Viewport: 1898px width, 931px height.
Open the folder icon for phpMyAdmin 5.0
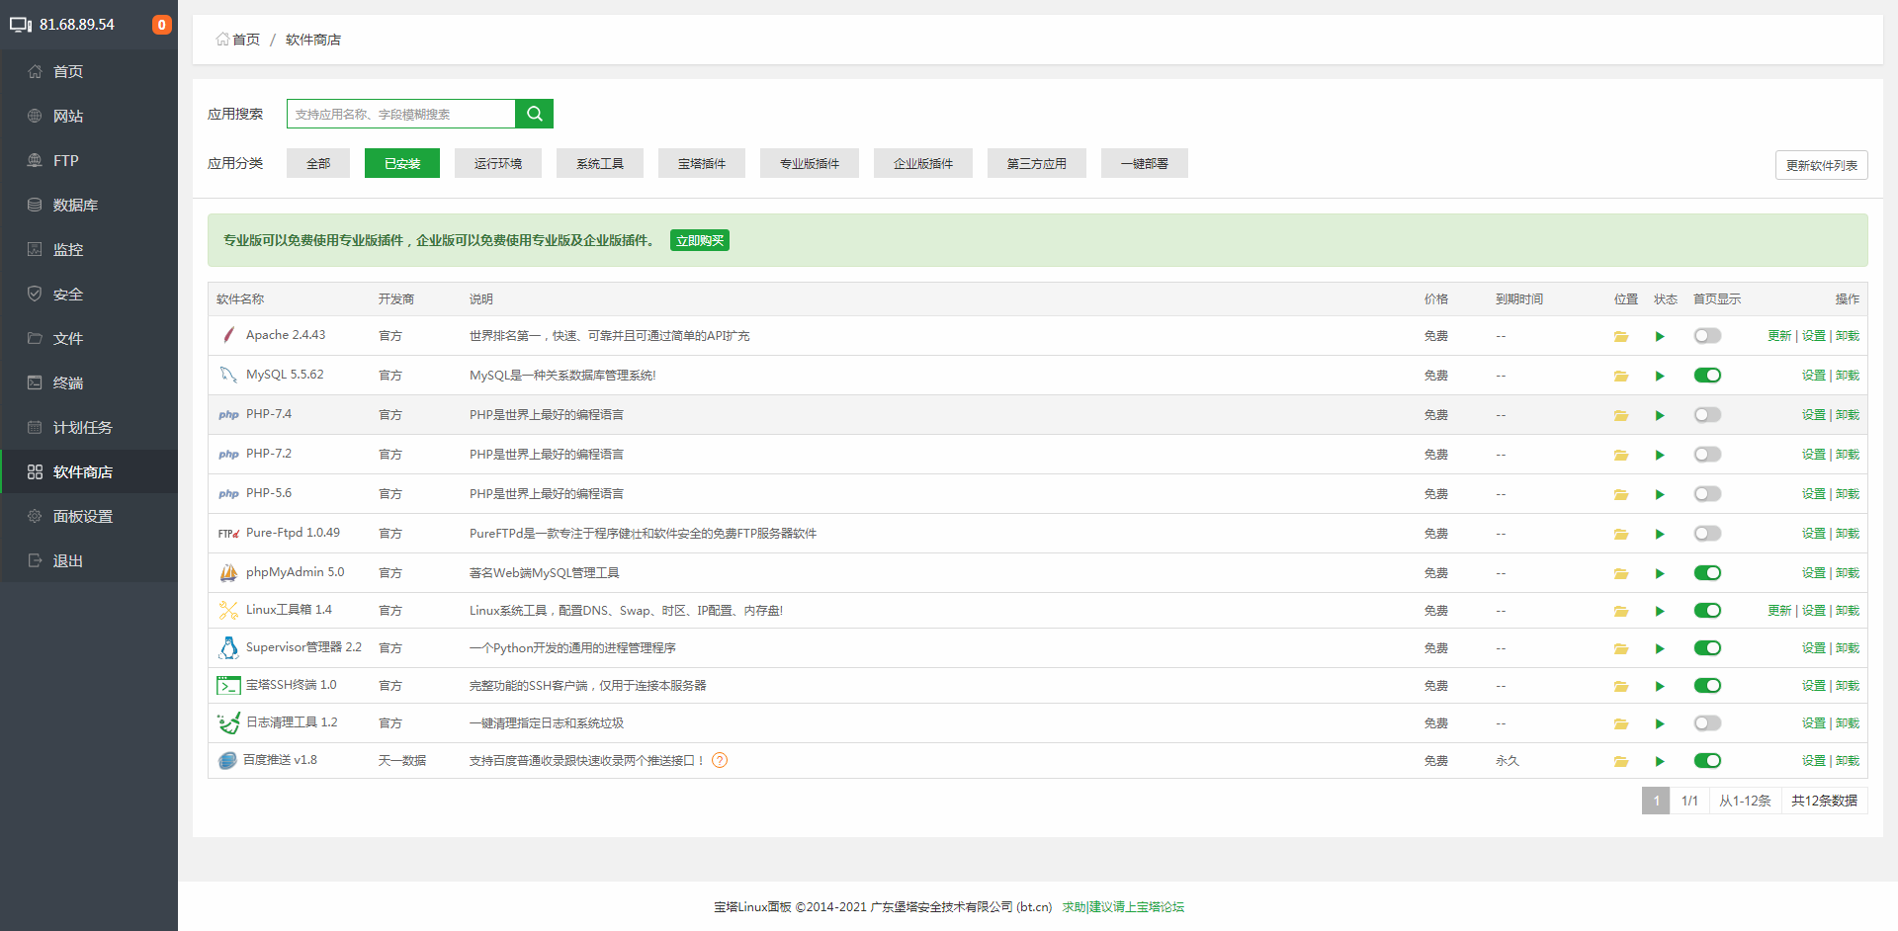pyautogui.click(x=1621, y=574)
